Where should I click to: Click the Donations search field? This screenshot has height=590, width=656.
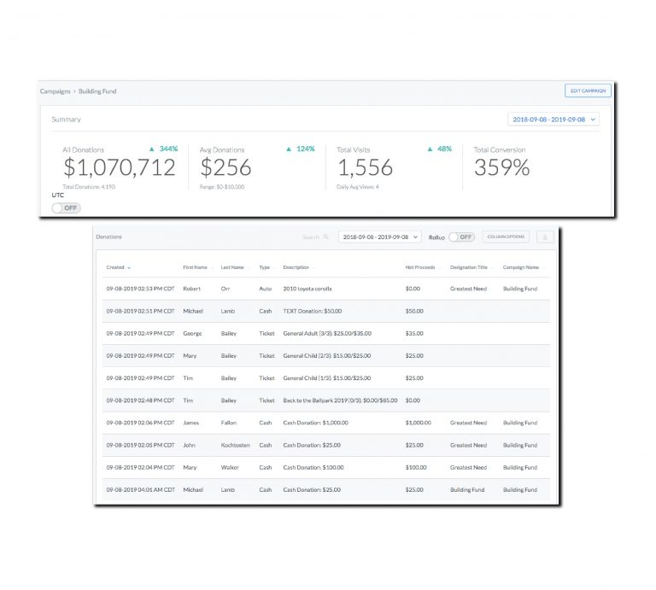click(x=309, y=237)
